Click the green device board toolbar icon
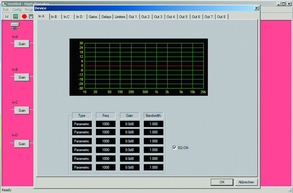The image size is (293, 193). click(16, 17)
